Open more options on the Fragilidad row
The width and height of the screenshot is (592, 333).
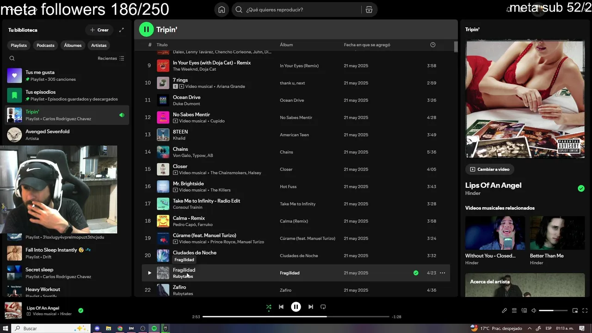coord(442,273)
